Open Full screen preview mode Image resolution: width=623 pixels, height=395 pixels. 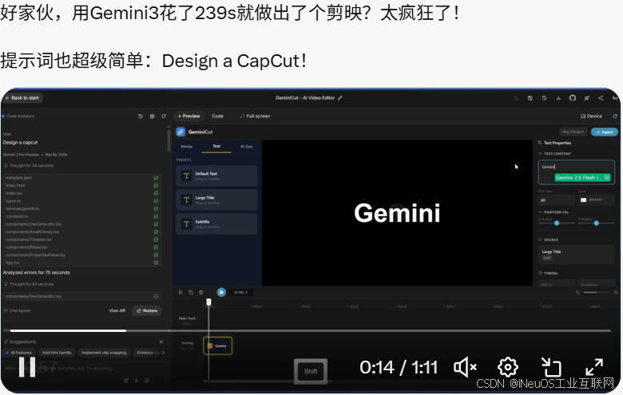pyautogui.click(x=255, y=116)
